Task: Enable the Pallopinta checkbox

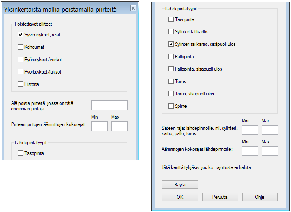Action: click(171, 56)
